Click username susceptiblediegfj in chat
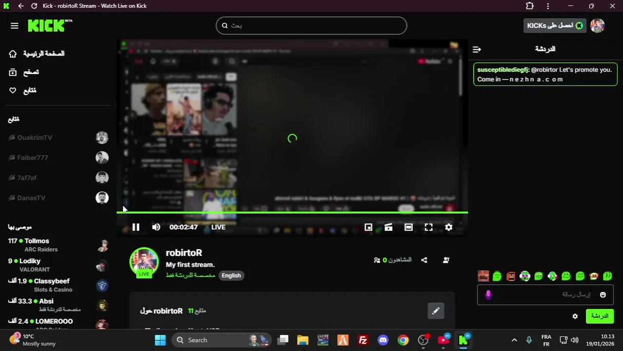 tap(503, 70)
